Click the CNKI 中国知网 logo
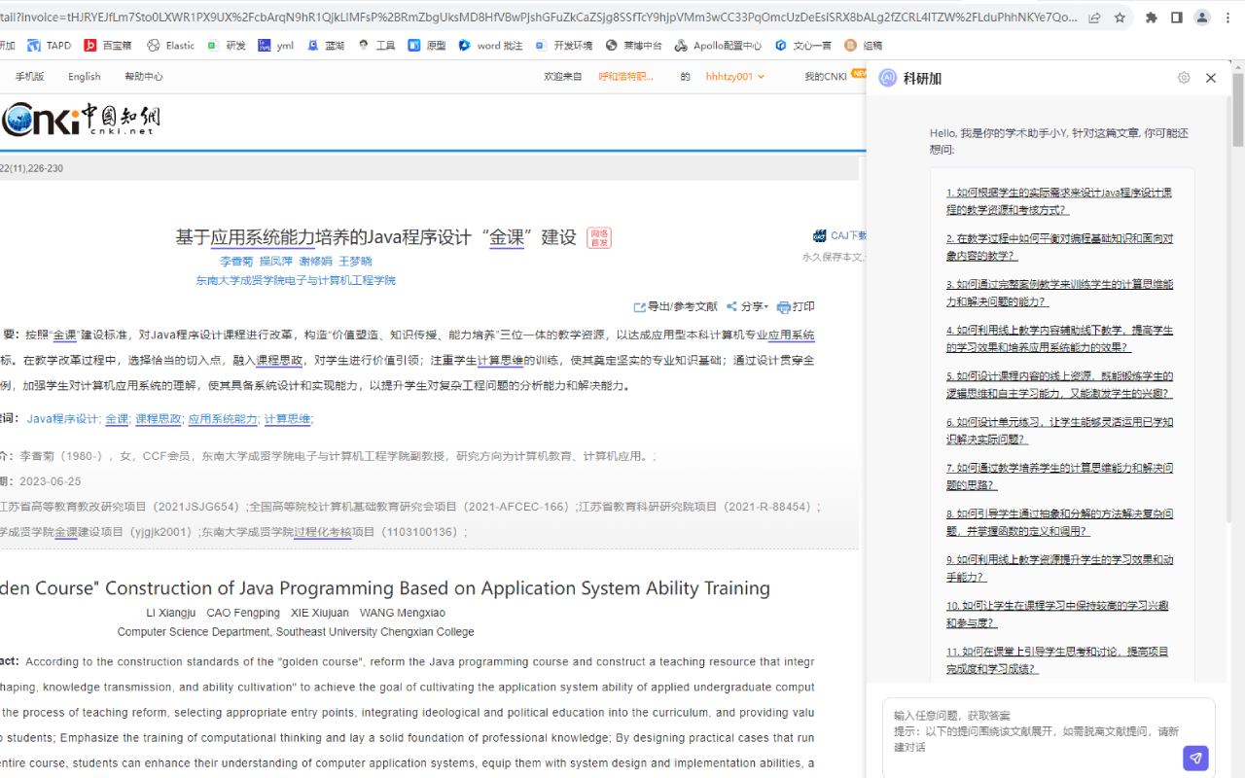This screenshot has width=1245, height=778. [81, 120]
